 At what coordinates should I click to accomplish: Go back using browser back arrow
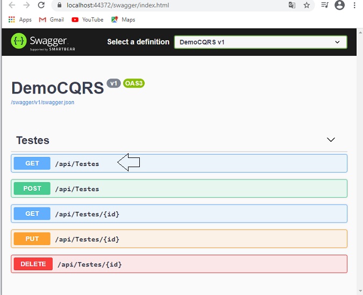(12, 5)
